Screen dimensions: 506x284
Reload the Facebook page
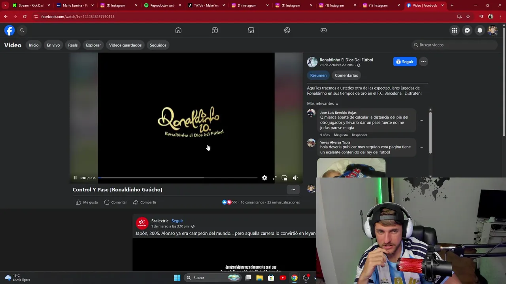click(25, 17)
